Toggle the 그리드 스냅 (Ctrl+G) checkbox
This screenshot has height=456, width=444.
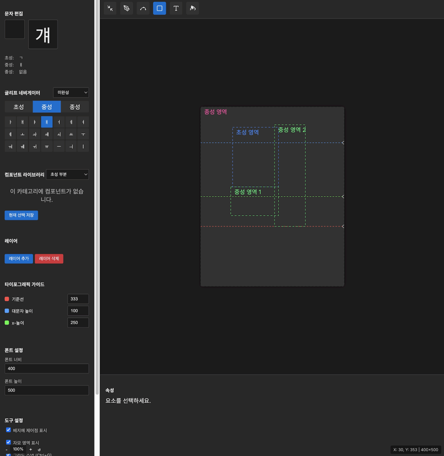[x=8, y=454]
